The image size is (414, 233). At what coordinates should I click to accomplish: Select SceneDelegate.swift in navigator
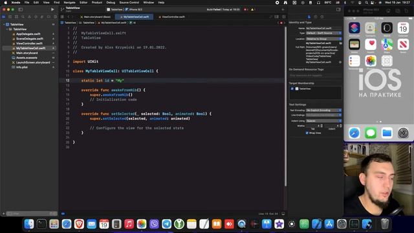tap(30, 39)
